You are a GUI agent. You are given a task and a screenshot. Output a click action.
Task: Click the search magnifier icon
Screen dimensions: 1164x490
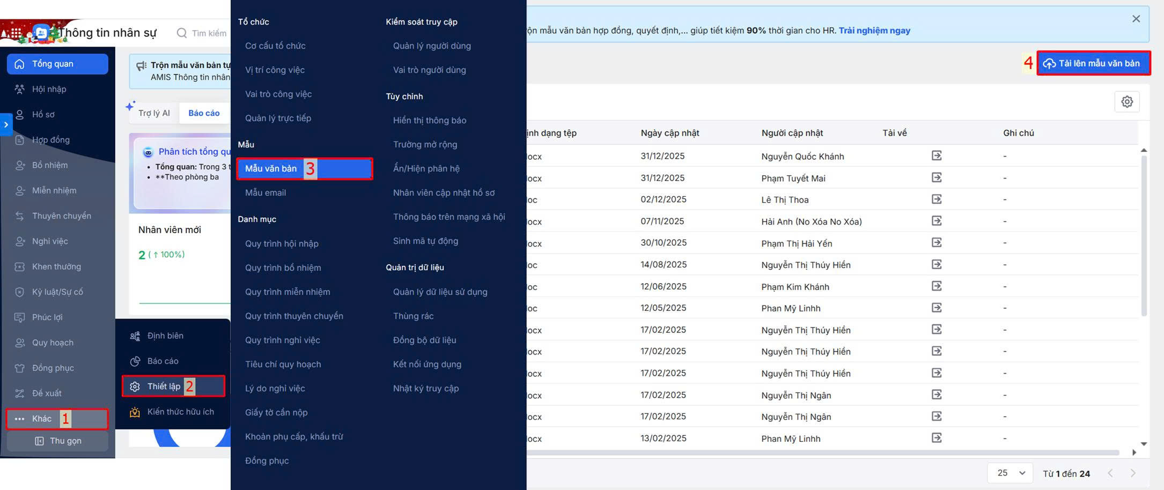tap(182, 33)
